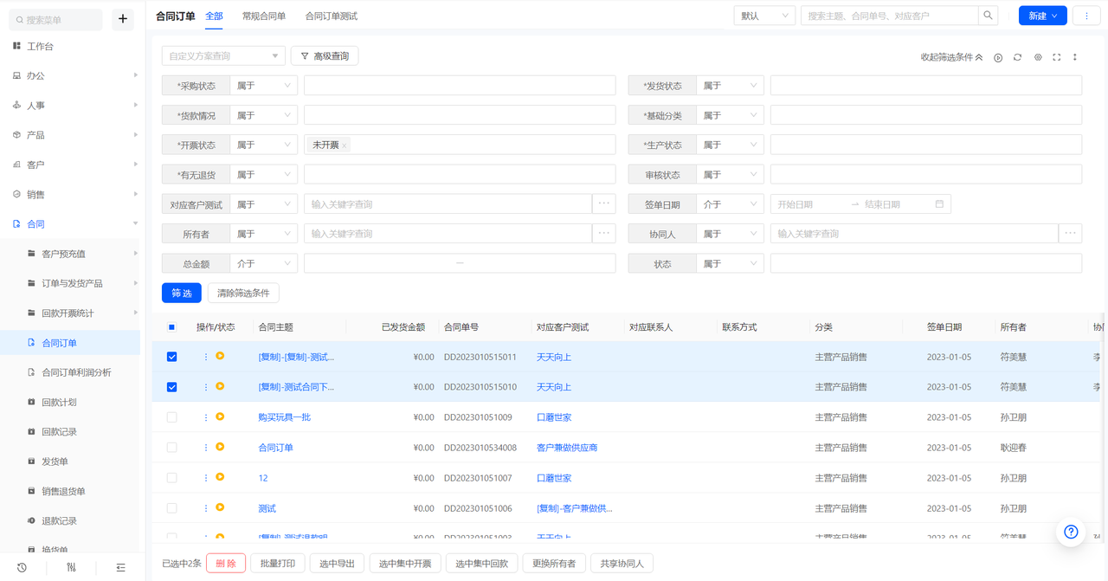Click the orange status icon in row 12

[220, 477]
